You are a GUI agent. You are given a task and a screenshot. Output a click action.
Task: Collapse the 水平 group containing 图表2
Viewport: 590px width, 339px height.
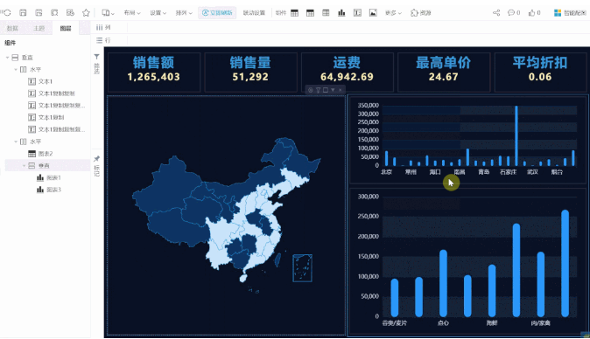[x=16, y=142]
